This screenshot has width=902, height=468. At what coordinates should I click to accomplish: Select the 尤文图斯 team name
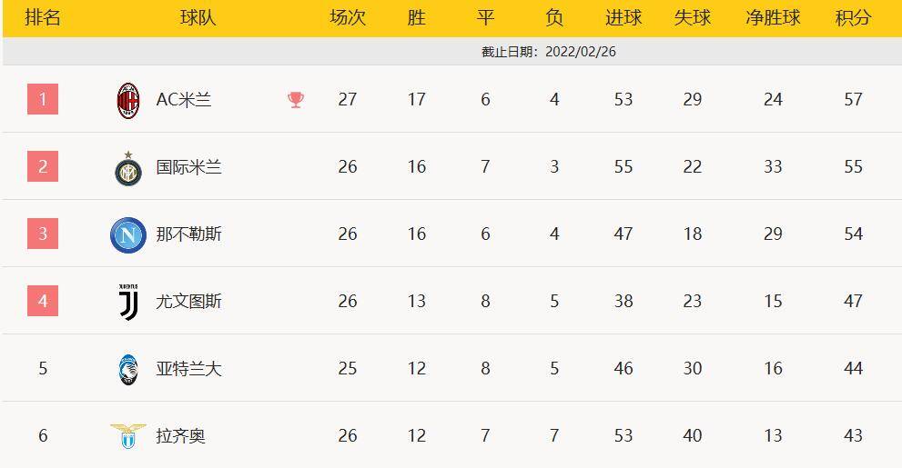tap(188, 302)
